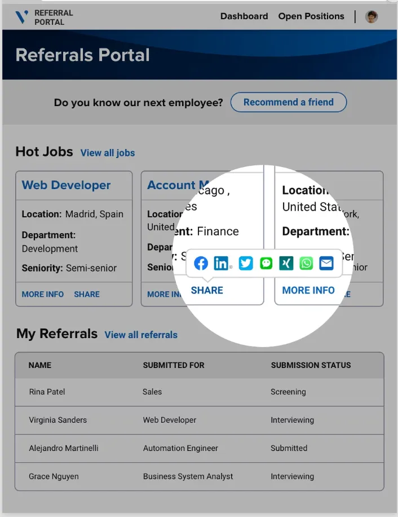398x517 pixels.
Task: Share job by email envelope icon
Action: coord(326,263)
